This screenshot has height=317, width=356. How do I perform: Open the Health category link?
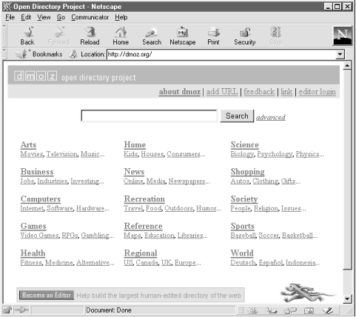point(33,253)
